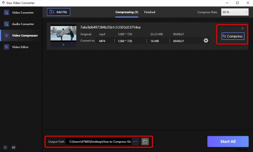Open the Video Converter section icon
This screenshot has height=152, width=253.
pos(6,12)
